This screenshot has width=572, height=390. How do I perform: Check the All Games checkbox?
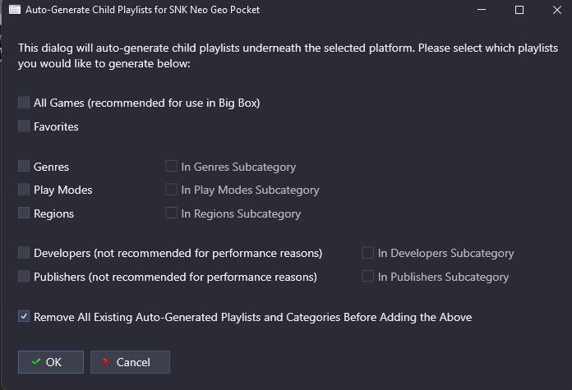pos(24,103)
